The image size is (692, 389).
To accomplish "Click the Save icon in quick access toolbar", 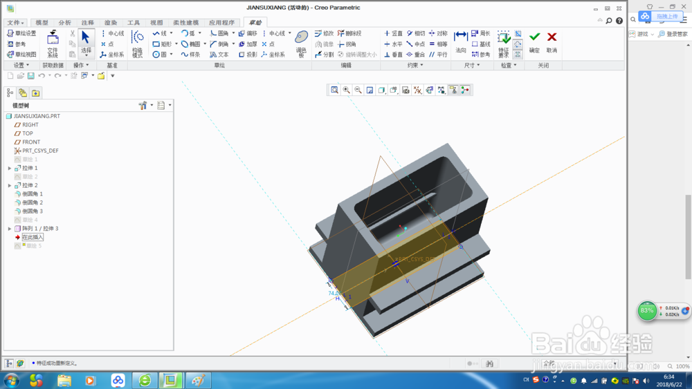I will pos(31,76).
